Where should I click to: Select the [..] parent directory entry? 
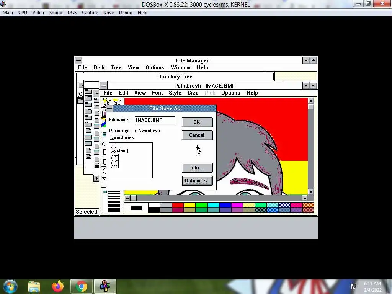[113, 145]
